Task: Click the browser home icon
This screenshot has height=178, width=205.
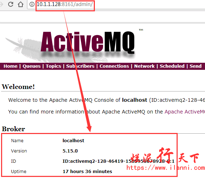Action: [21, 4]
